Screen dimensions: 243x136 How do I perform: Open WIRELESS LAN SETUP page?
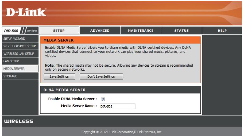click(20, 53)
